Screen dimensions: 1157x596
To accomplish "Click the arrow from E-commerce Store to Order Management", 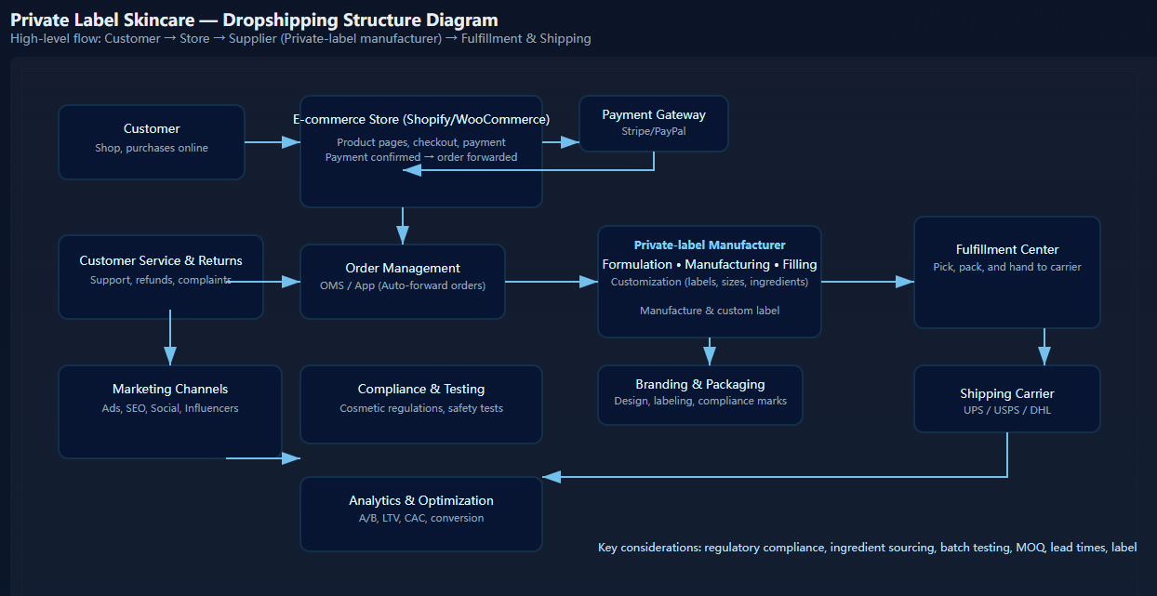I will (x=403, y=225).
